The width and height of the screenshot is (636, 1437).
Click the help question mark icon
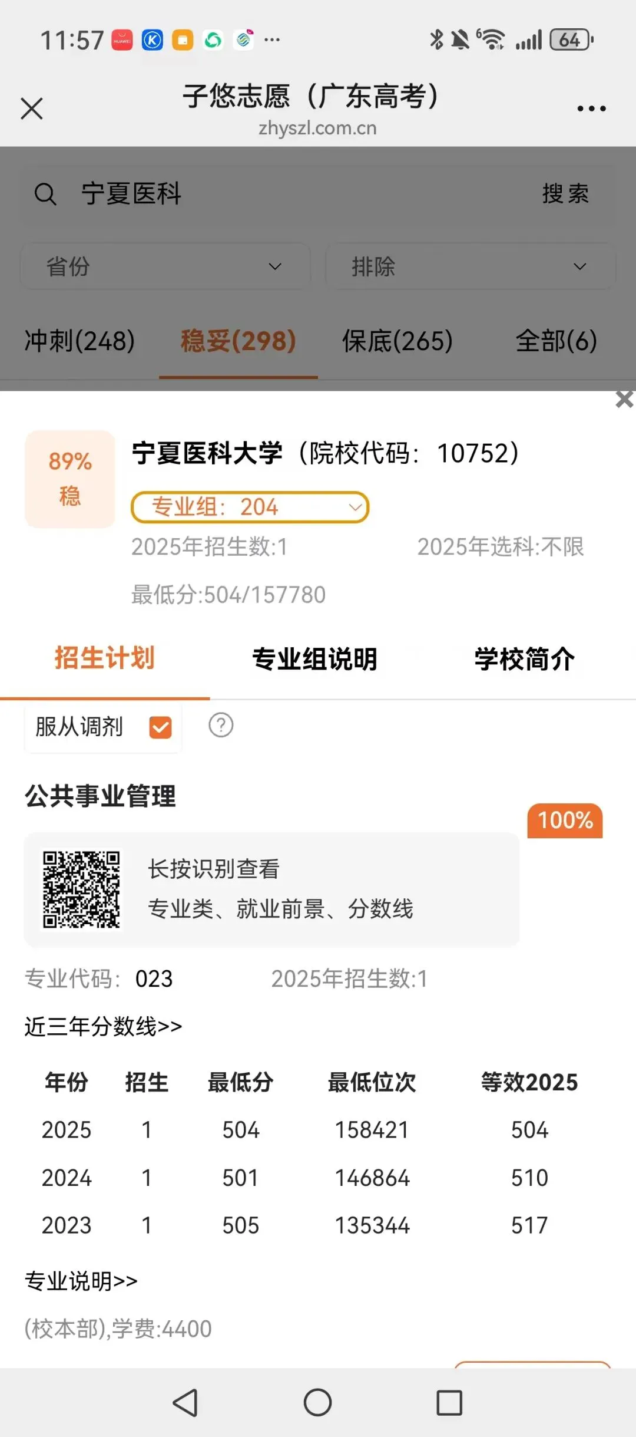click(221, 725)
